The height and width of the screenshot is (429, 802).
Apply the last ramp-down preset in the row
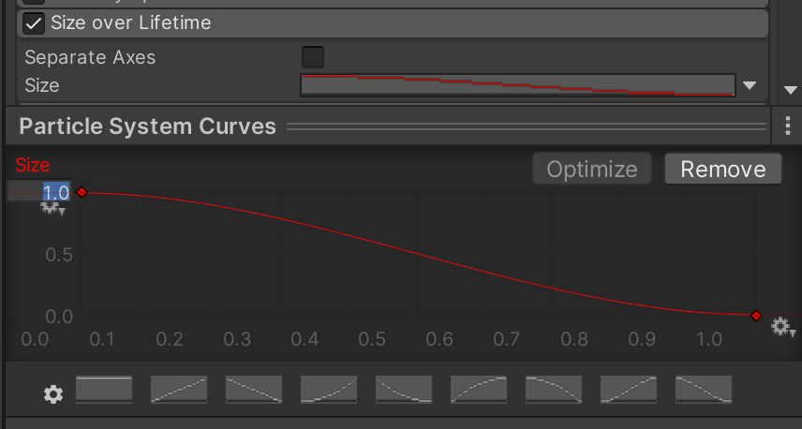[x=704, y=390]
